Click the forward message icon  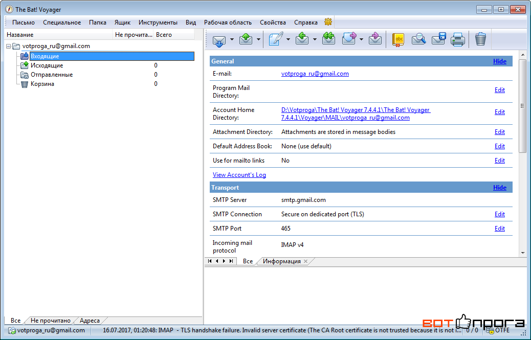(x=349, y=39)
